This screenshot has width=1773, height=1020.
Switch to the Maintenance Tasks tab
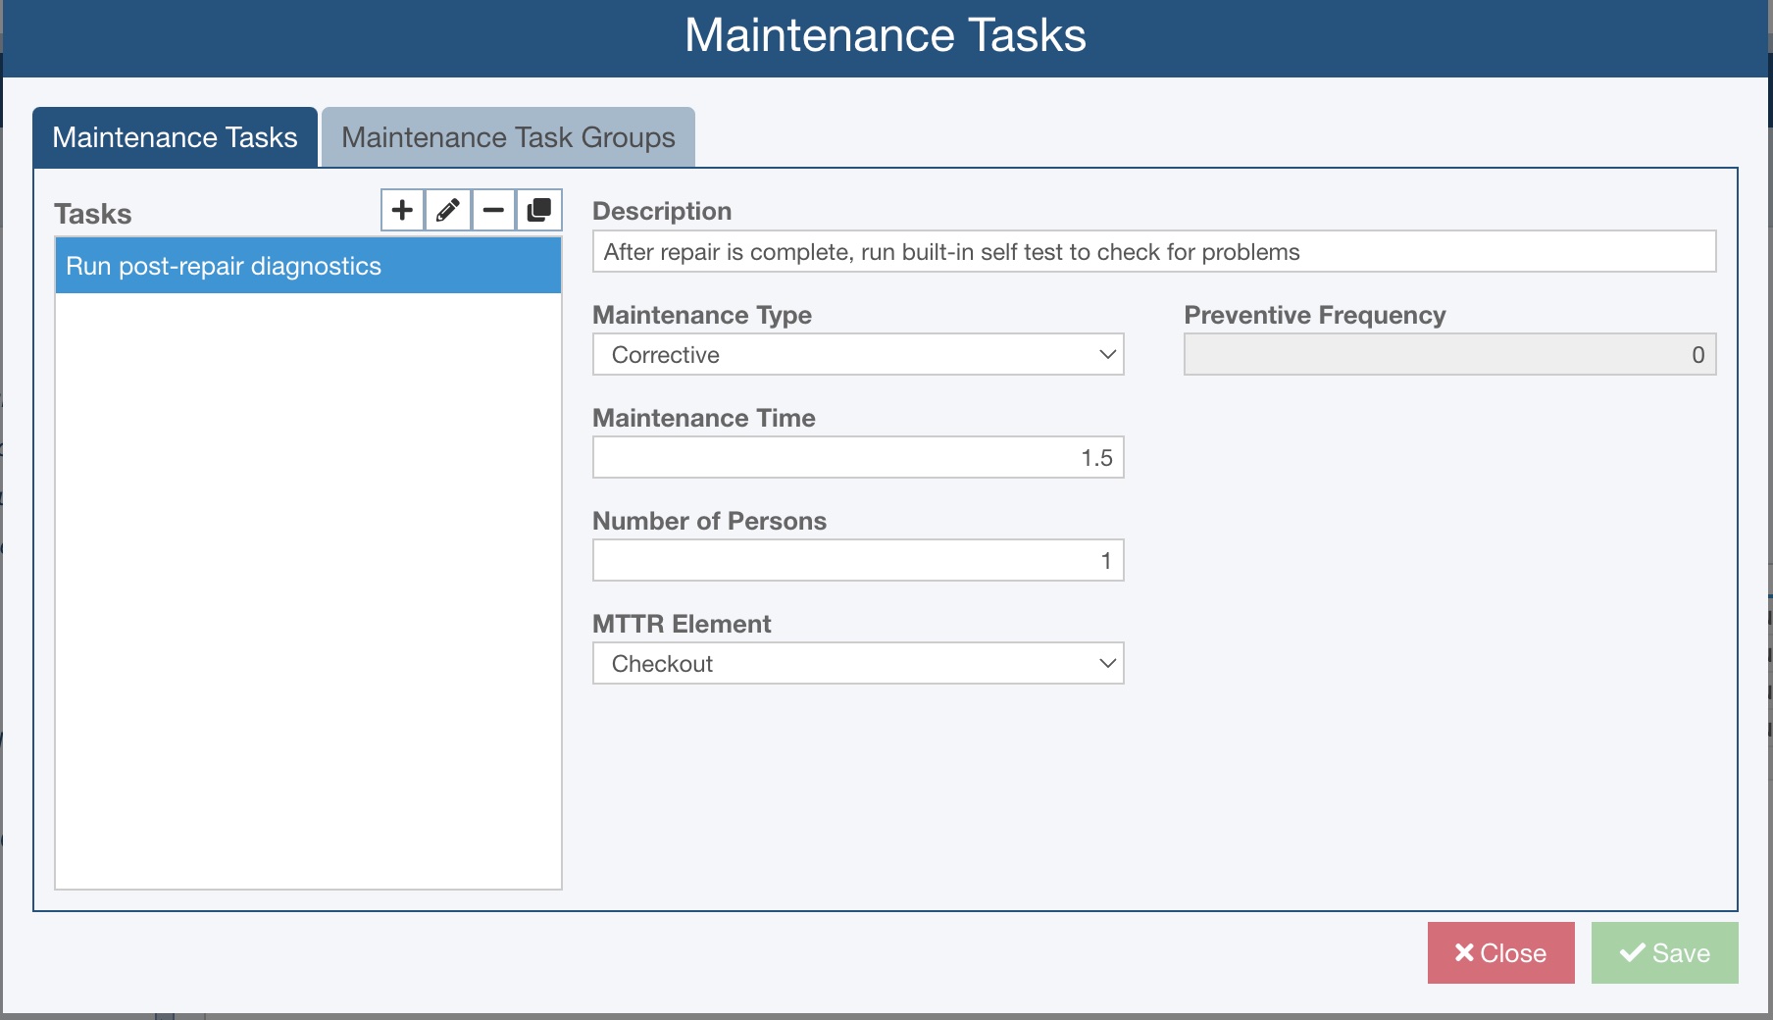(x=175, y=136)
